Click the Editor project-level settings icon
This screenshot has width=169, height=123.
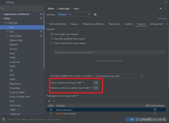coord(41,18)
